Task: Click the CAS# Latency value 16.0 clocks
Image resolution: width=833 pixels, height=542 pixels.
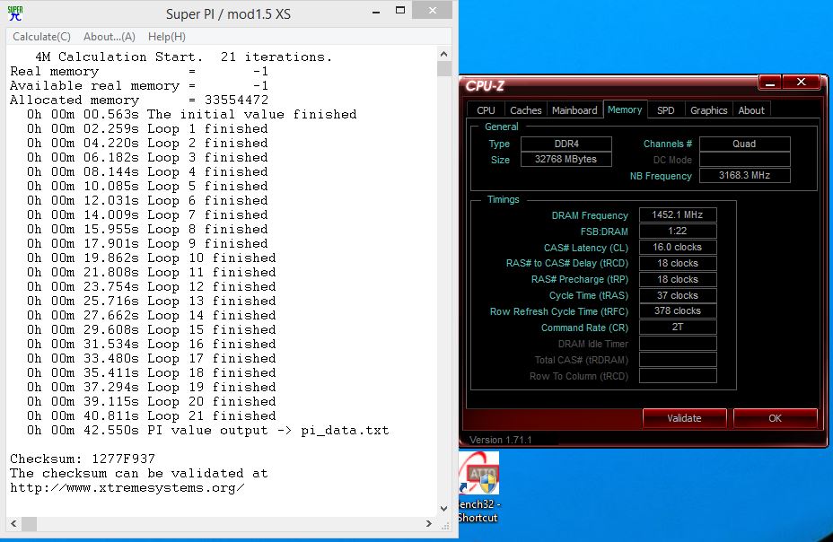Action: (678, 247)
